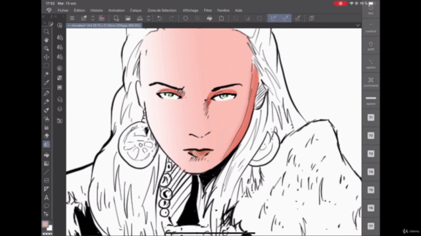The width and height of the screenshot is (421, 236).
Task: Open the Fichier menu
Action: tap(63, 10)
